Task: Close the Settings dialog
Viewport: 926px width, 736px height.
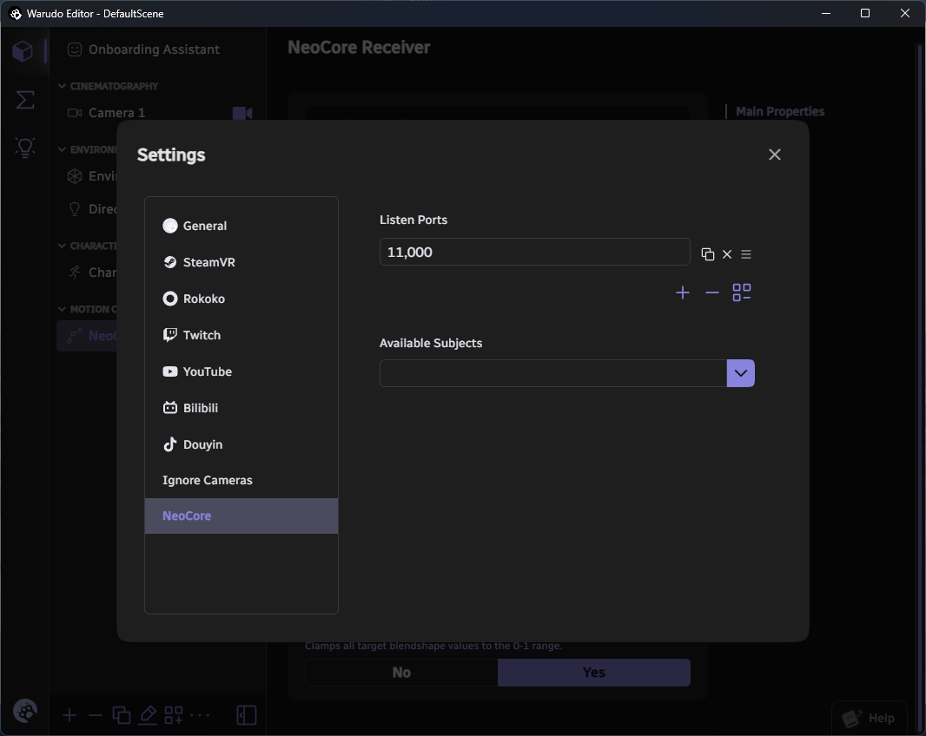Action: [x=774, y=154]
